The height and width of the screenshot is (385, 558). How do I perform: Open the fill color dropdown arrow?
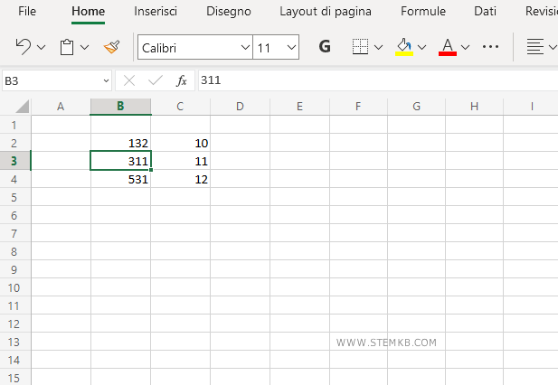tap(422, 47)
